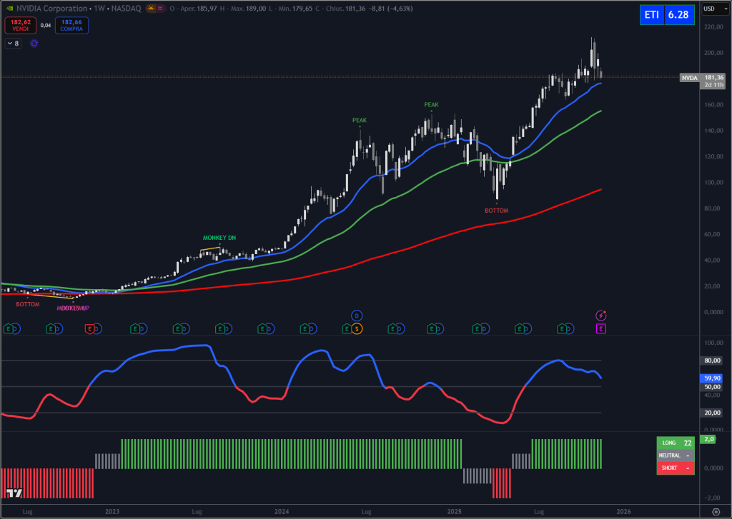Image resolution: width=732 pixels, height=519 pixels.
Task: Click the NVIDIA Corporation symbol name
Action: pyautogui.click(x=50, y=8)
